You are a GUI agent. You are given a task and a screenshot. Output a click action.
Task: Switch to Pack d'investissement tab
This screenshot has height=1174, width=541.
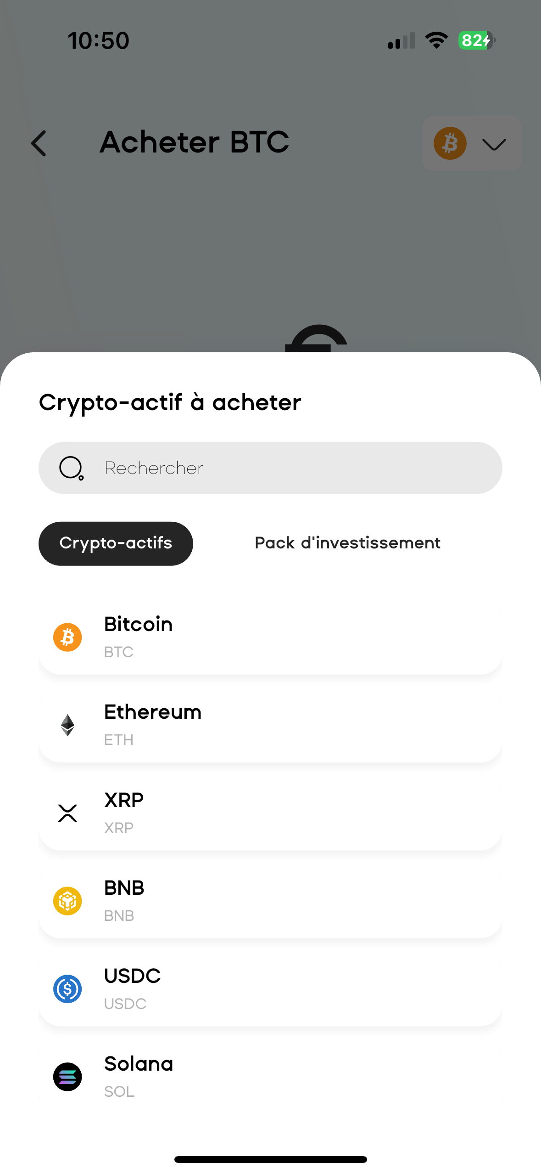347,543
